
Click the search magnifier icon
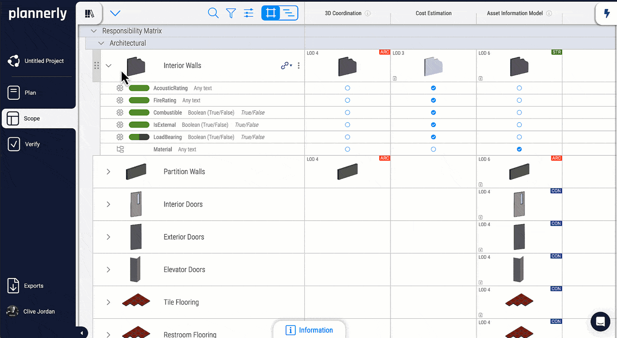pyautogui.click(x=213, y=13)
